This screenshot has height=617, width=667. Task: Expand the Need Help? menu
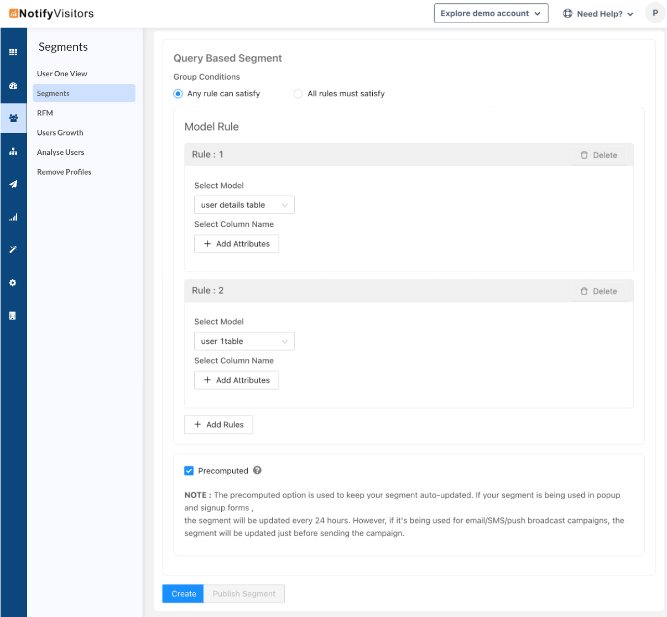click(598, 14)
